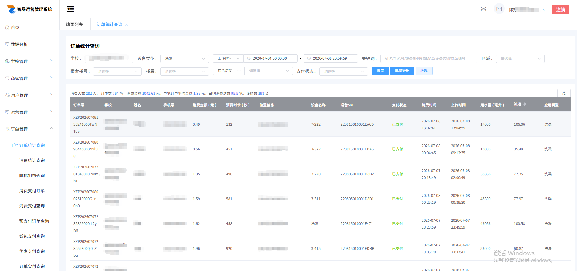This screenshot has height=271, width=577.
Task: Open the 支付状态 dropdown
Action: click(344, 71)
